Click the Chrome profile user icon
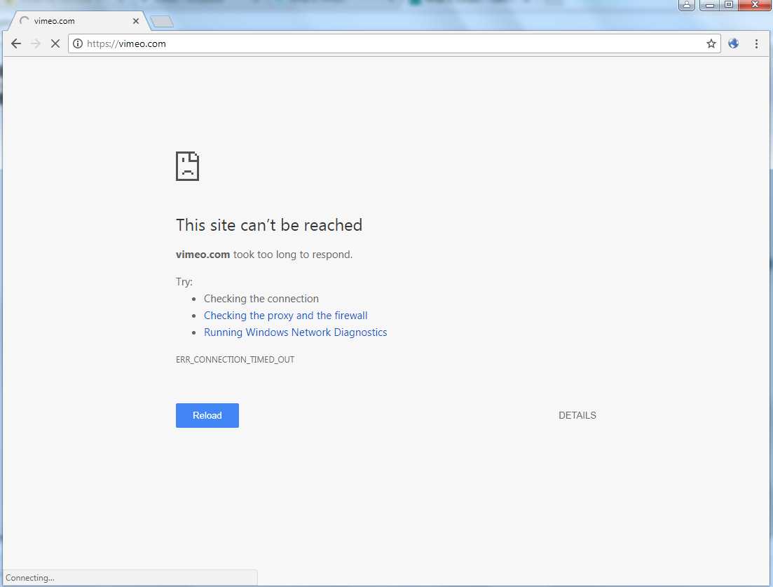Image resolution: width=773 pixels, height=587 pixels. (687, 5)
